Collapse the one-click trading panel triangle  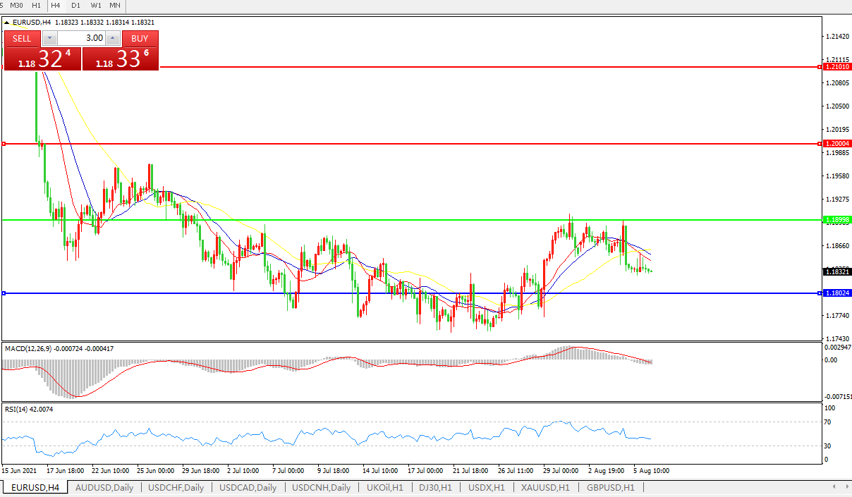(7, 23)
